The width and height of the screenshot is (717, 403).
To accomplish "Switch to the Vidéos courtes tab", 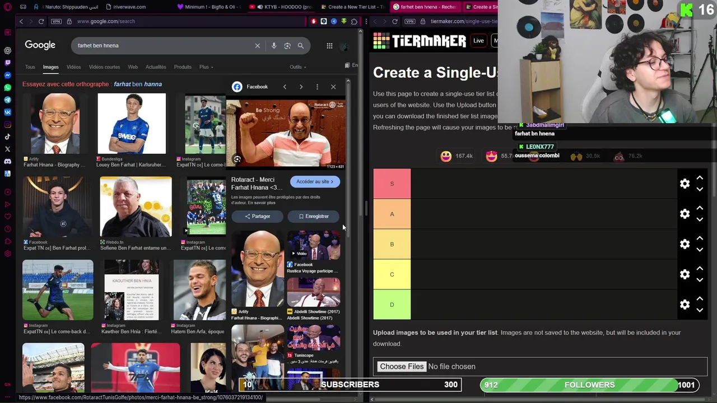I will tap(104, 67).
